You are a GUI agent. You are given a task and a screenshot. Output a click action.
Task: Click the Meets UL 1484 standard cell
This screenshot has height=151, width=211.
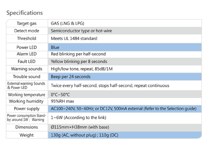[x=125, y=39]
